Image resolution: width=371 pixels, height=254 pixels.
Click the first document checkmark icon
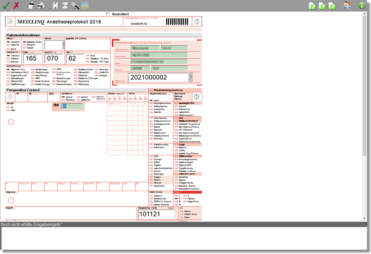pyautogui.click(x=313, y=6)
